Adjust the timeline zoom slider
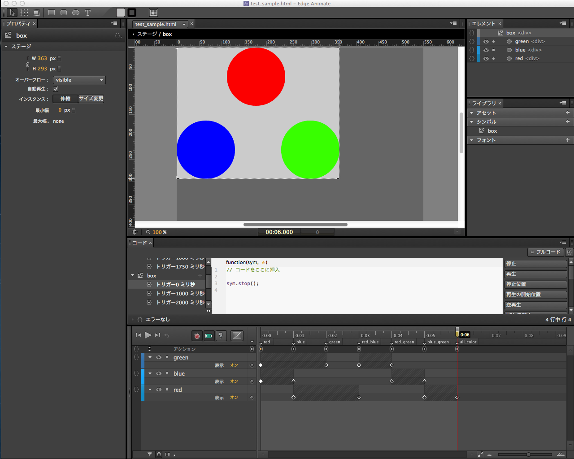Viewport: 574px width, 459px height. 528,455
